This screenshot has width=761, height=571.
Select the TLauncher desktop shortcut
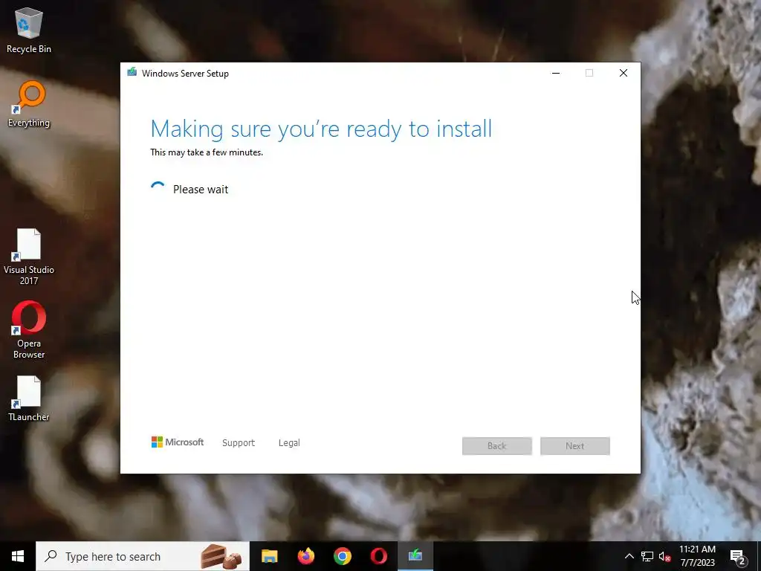[29, 399]
